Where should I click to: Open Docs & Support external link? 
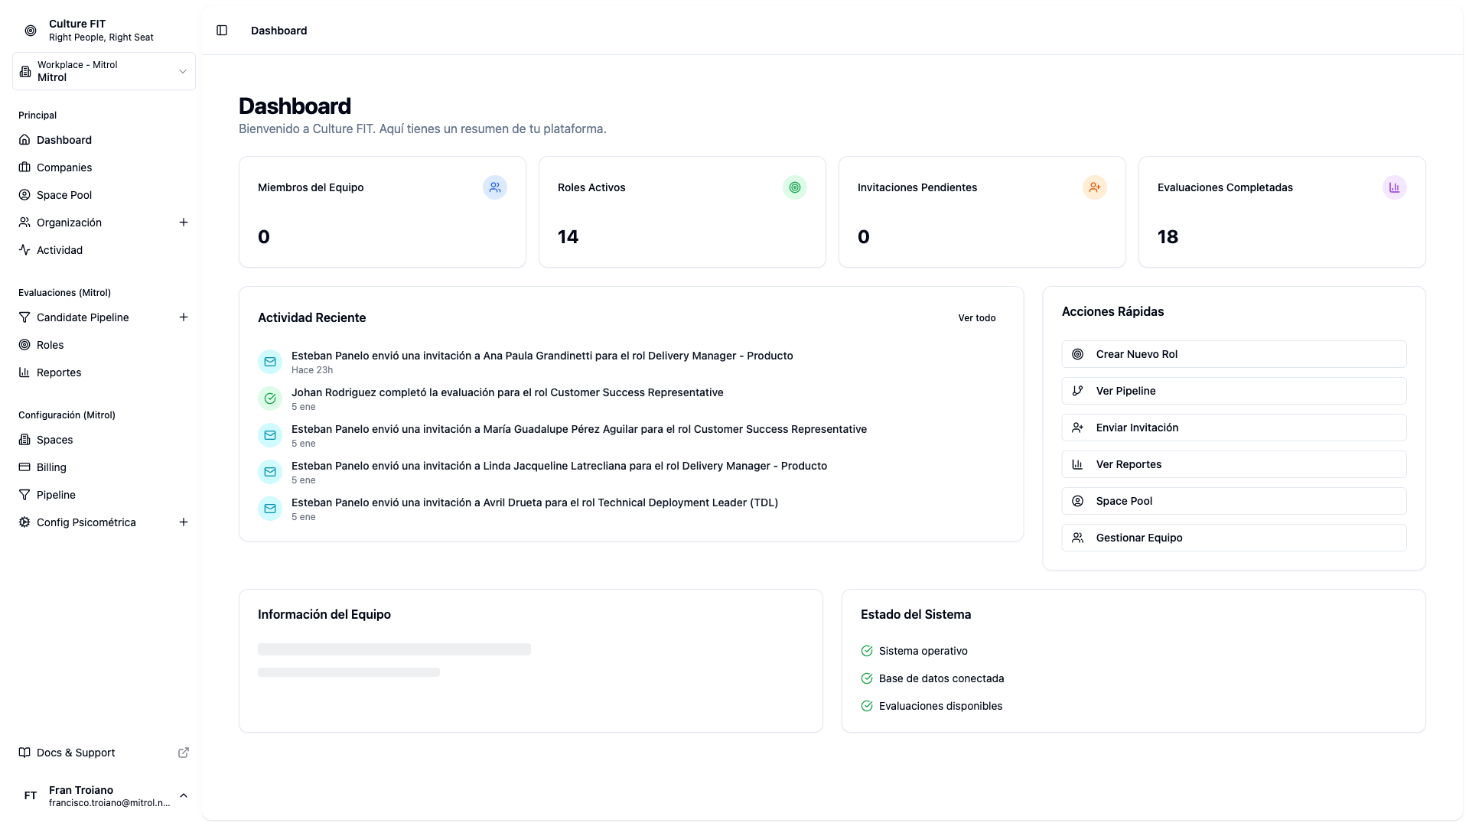(x=75, y=753)
